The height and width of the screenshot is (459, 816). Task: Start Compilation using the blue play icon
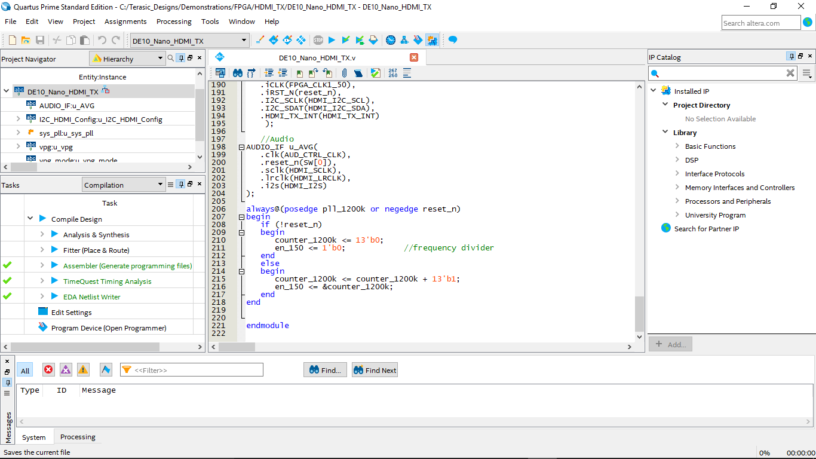[332, 40]
